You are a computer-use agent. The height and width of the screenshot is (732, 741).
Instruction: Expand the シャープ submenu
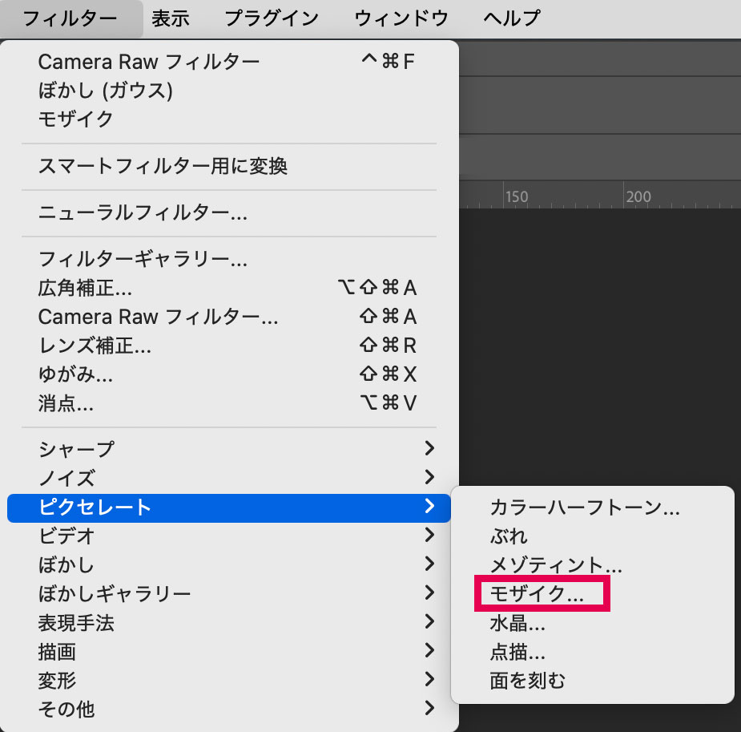[229, 449]
